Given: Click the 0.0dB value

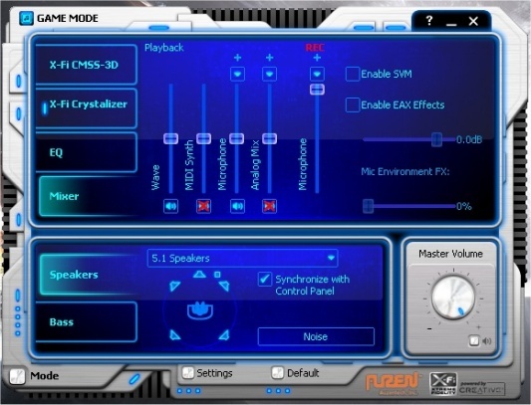Looking at the screenshot, I should (x=469, y=139).
